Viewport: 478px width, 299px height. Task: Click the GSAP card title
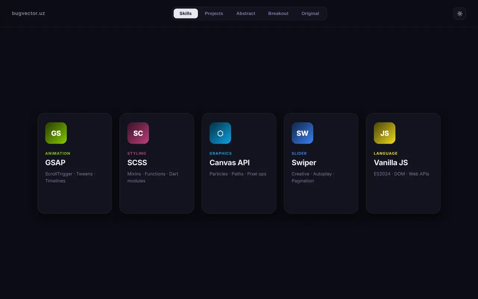click(55, 163)
